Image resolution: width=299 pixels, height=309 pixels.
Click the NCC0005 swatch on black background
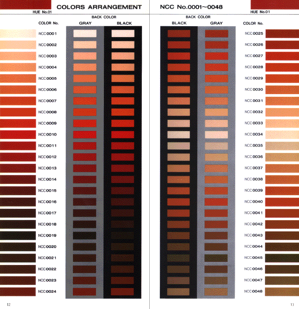pyautogui.click(x=123, y=78)
